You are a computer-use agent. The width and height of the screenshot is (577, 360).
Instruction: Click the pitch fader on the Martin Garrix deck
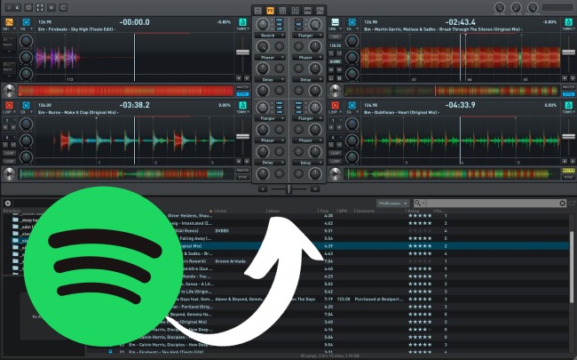(x=568, y=52)
